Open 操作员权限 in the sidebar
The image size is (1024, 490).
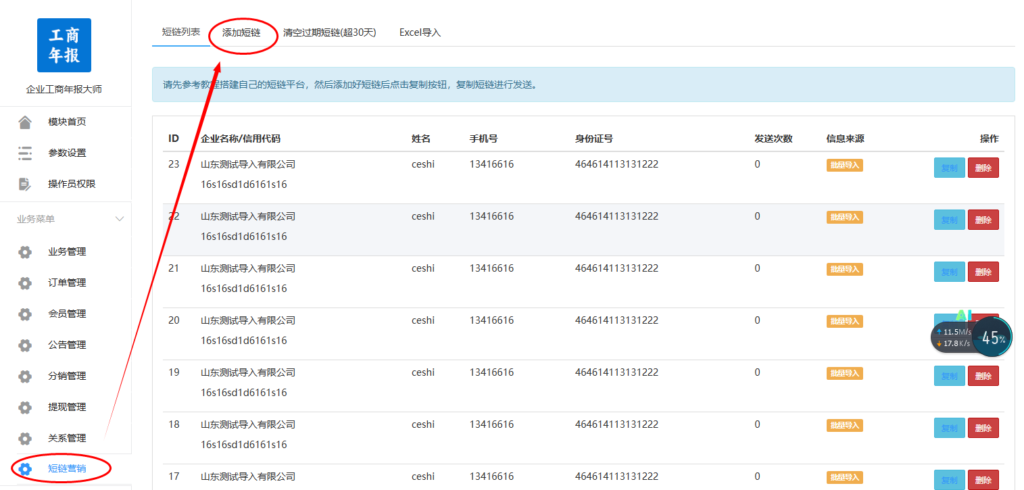pos(72,184)
